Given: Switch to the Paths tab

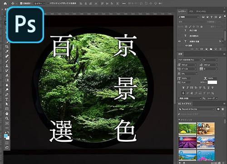Looking at the screenshot, I should tap(191, 11).
